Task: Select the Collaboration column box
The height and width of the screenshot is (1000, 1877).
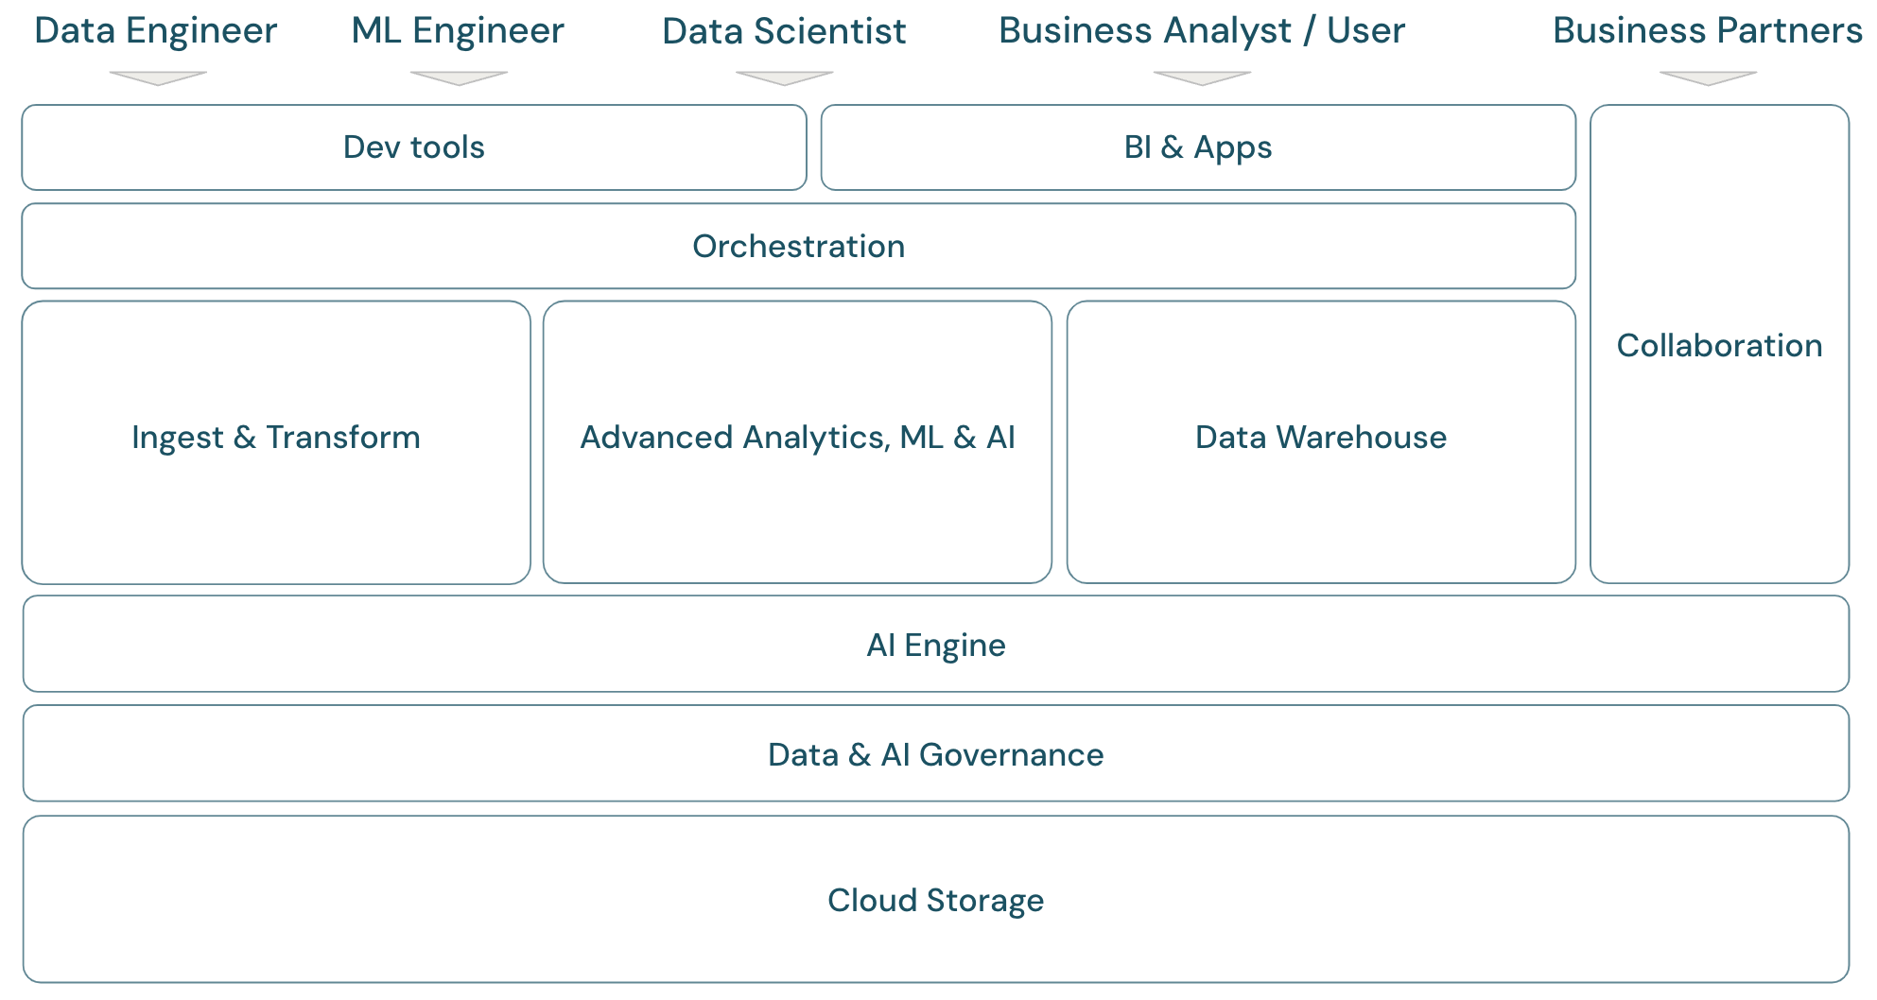Action: (1719, 345)
